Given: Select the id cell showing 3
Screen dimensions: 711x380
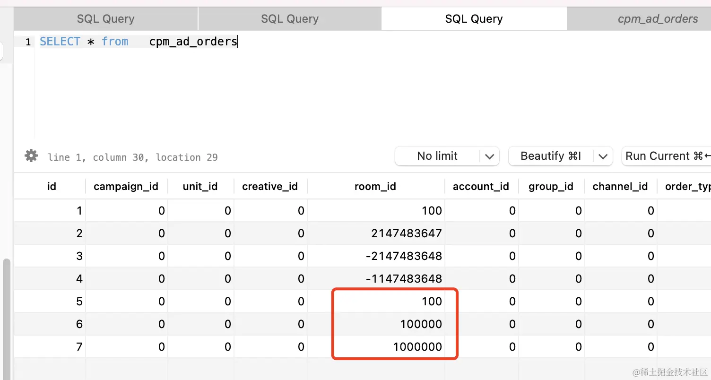Looking at the screenshot, I should [50, 256].
